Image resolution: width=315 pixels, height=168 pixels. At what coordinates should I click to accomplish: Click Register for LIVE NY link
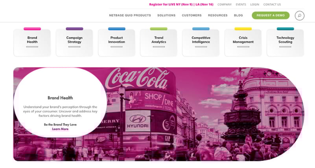[x=181, y=5]
